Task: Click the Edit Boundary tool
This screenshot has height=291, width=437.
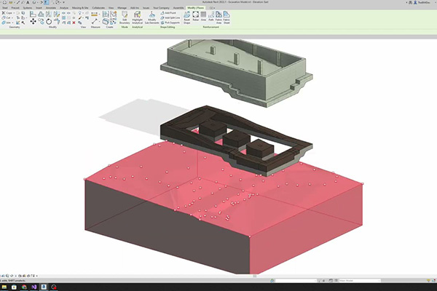Action: pos(125,17)
